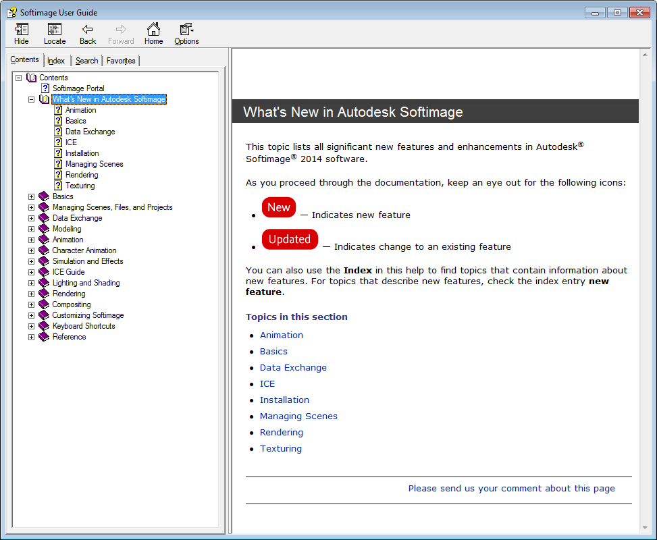
Task: Expand the Basics book node
Action: (31, 196)
